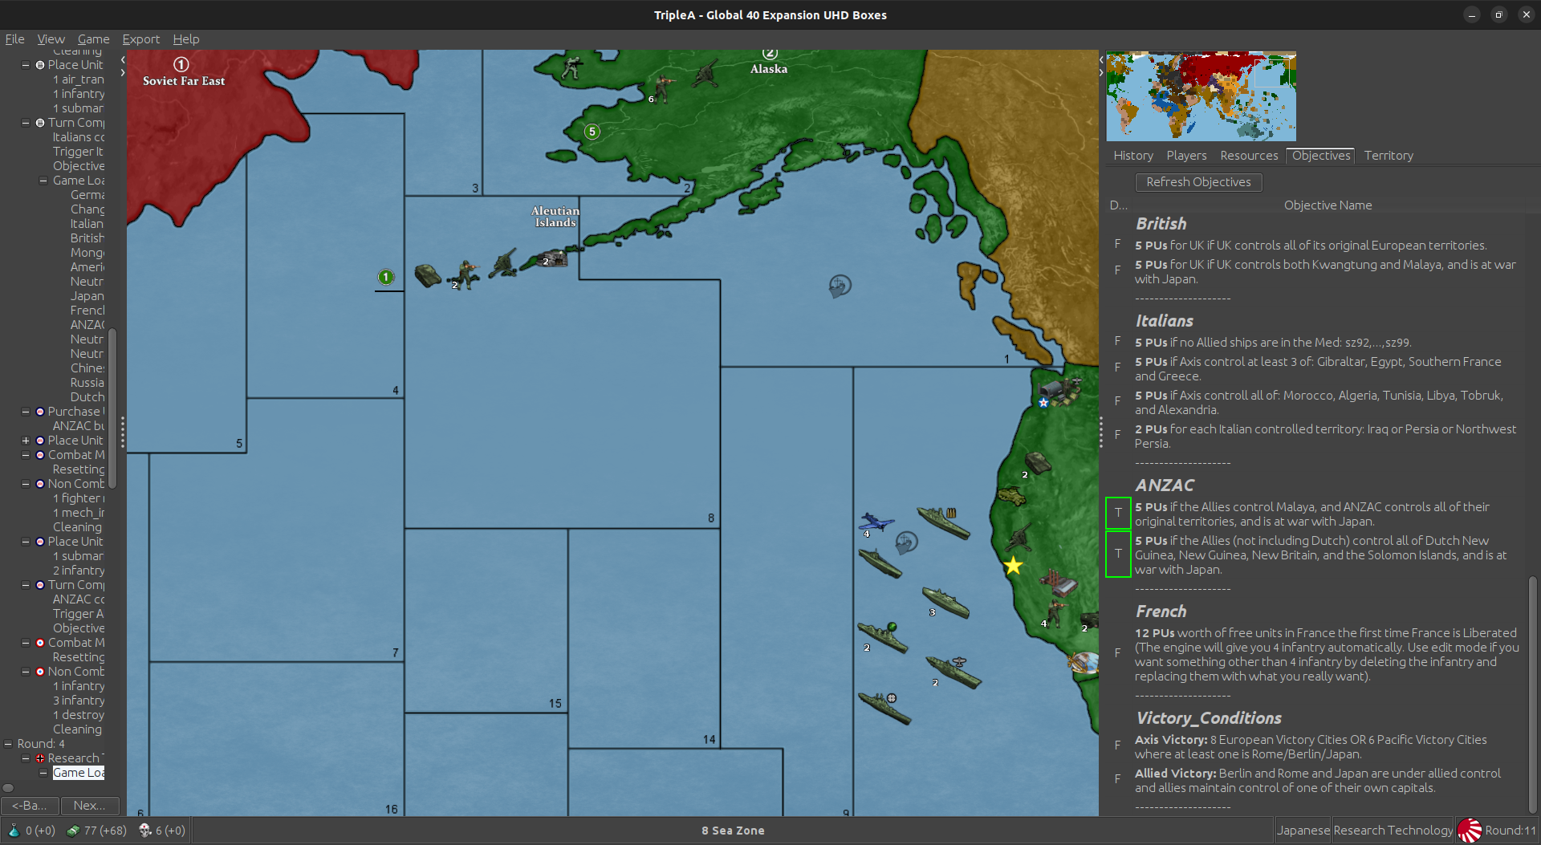The width and height of the screenshot is (1541, 845).
Task: Click the submarine unit off the coast
Action: (880, 563)
